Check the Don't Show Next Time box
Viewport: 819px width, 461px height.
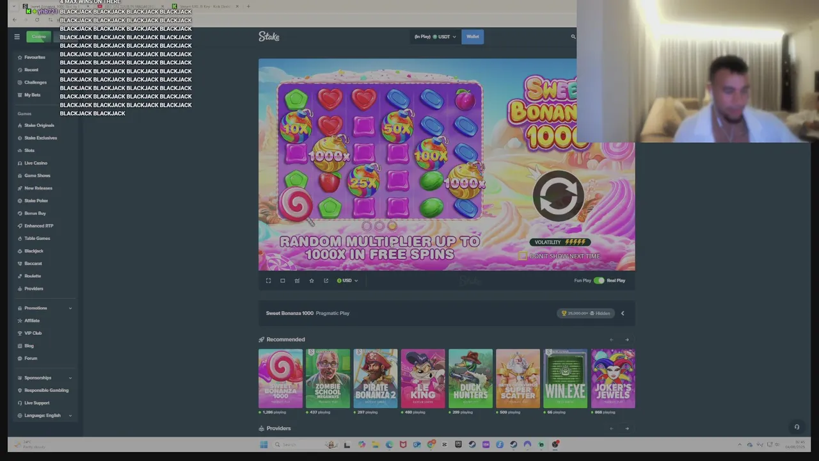(x=522, y=256)
